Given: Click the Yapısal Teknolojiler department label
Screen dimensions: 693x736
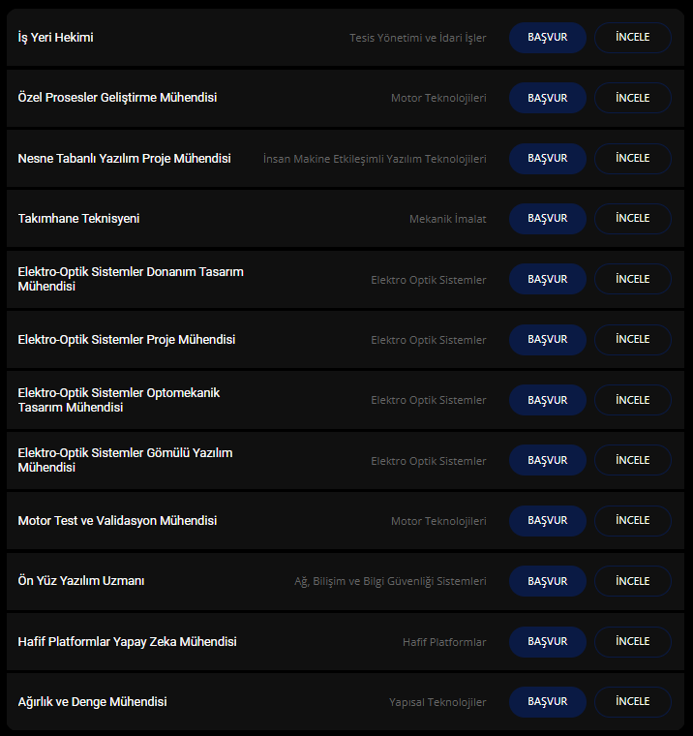Looking at the screenshot, I should coord(437,702).
